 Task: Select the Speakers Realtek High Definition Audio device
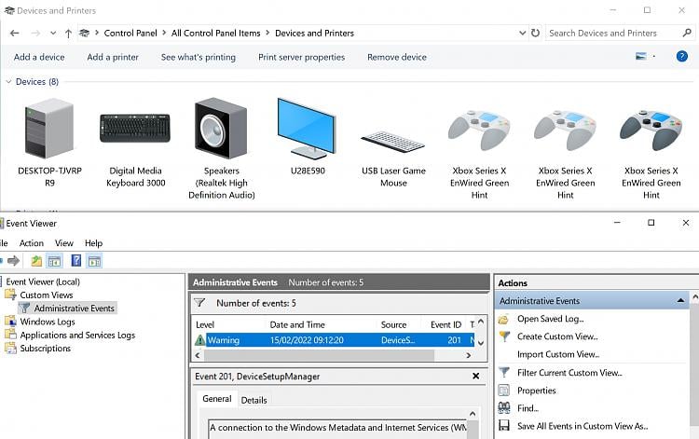tap(221, 129)
